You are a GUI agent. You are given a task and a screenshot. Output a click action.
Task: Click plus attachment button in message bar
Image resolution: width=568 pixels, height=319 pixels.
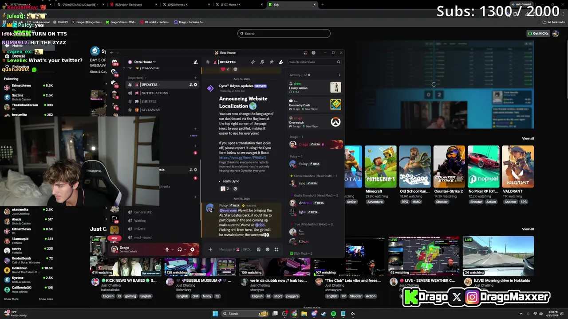pos(210,249)
